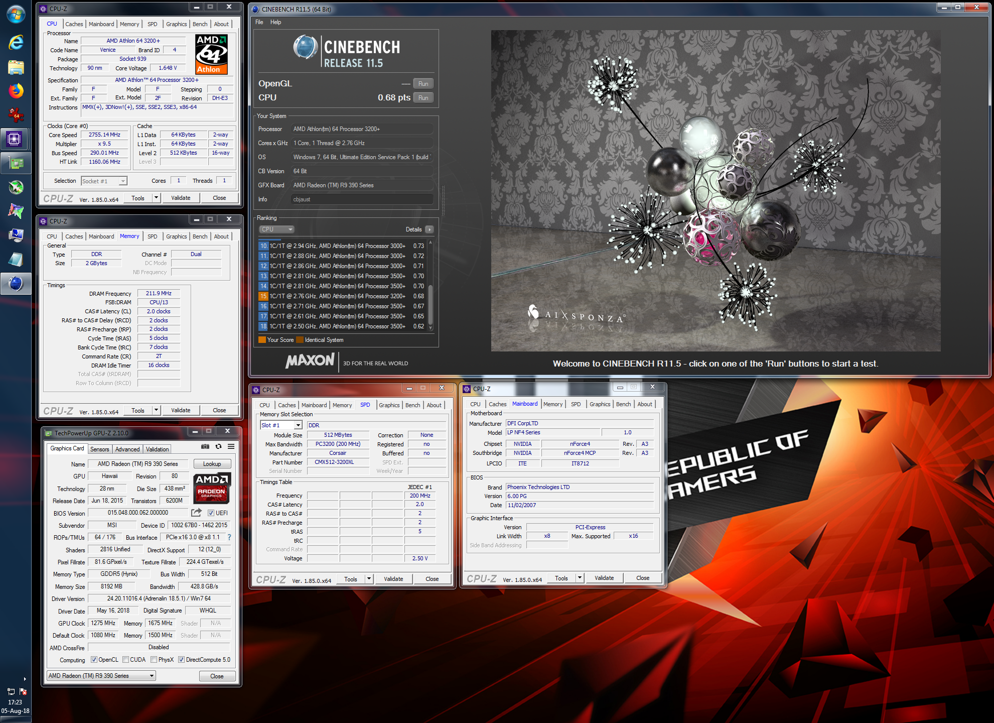Viewport: 994px width, 723px height.
Task: Click the GPU-Z Close button
Action: (x=217, y=676)
